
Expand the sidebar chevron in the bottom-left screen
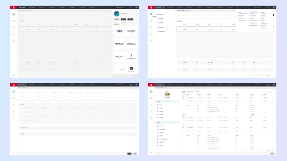(13, 152)
